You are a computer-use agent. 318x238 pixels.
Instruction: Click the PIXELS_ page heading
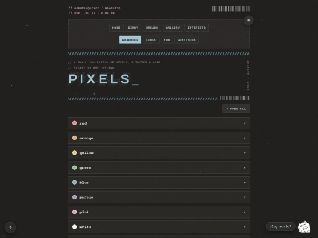[104, 79]
